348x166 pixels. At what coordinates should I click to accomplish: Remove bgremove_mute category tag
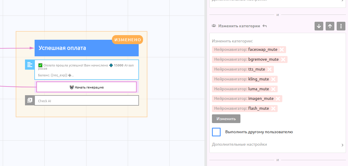[283, 59]
